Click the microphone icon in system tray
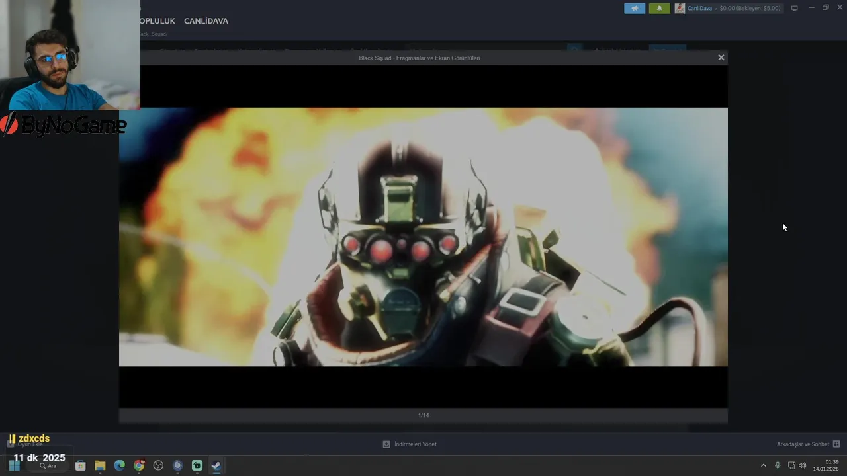 [778, 465]
